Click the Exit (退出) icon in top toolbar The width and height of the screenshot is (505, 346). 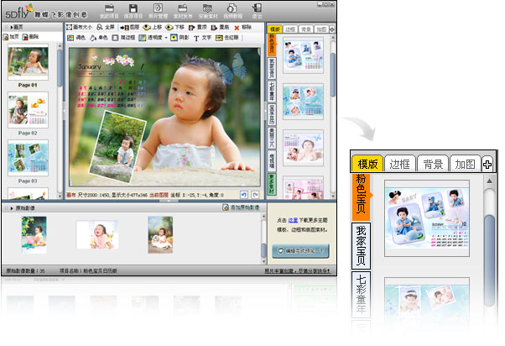point(256,12)
